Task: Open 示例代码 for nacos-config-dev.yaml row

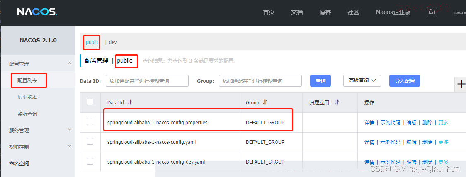Action: pos(390,162)
